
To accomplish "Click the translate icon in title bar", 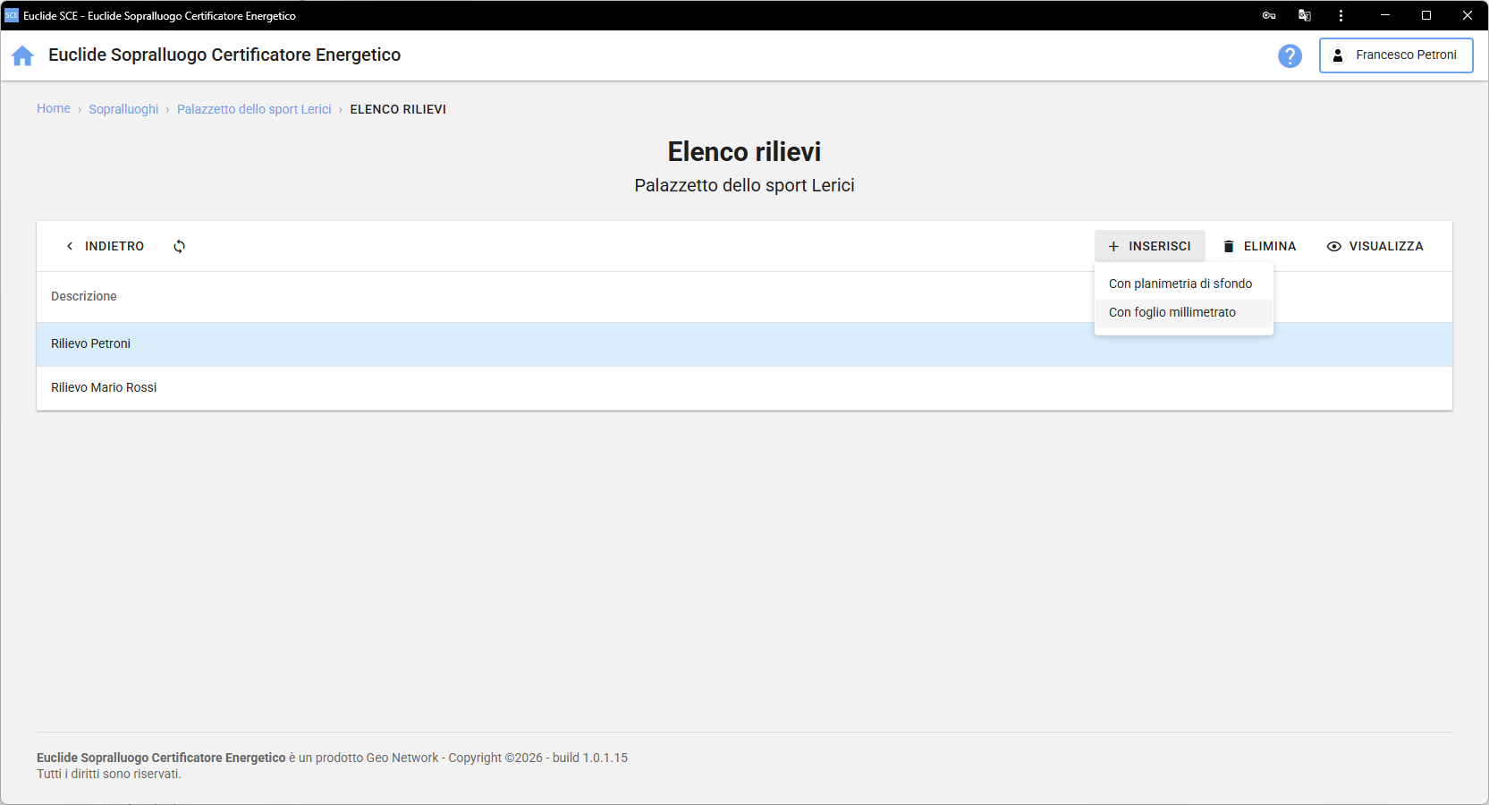I will point(1304,15).
